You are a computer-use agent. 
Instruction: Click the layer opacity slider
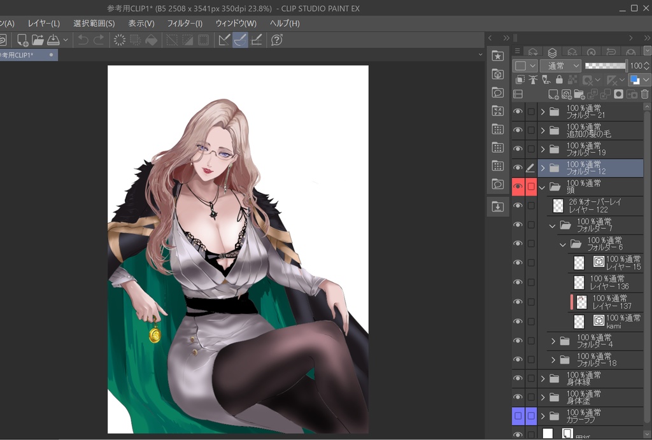[605, 66]
